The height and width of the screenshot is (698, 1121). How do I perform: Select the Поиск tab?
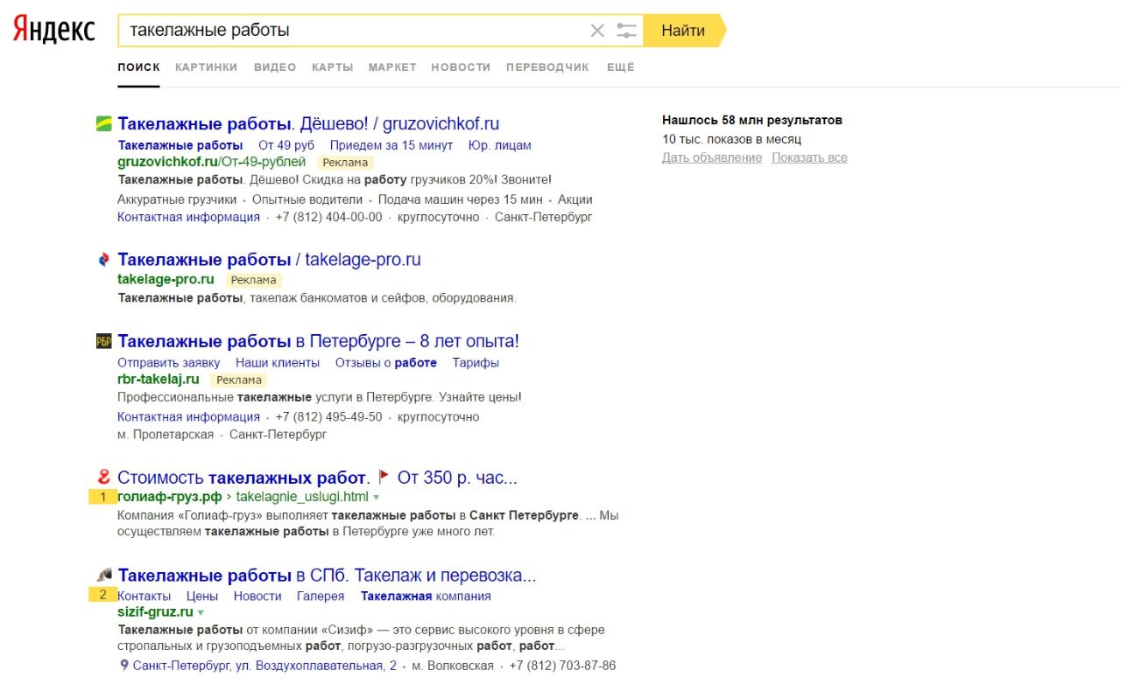138,67
